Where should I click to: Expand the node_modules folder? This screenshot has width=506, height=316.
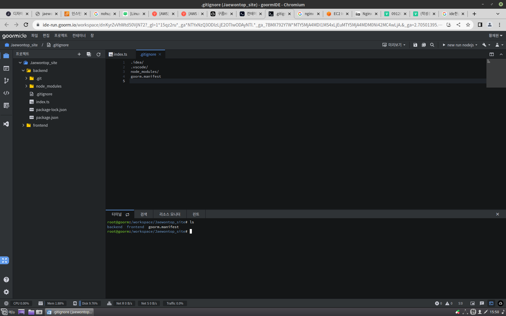pos(26,86)
